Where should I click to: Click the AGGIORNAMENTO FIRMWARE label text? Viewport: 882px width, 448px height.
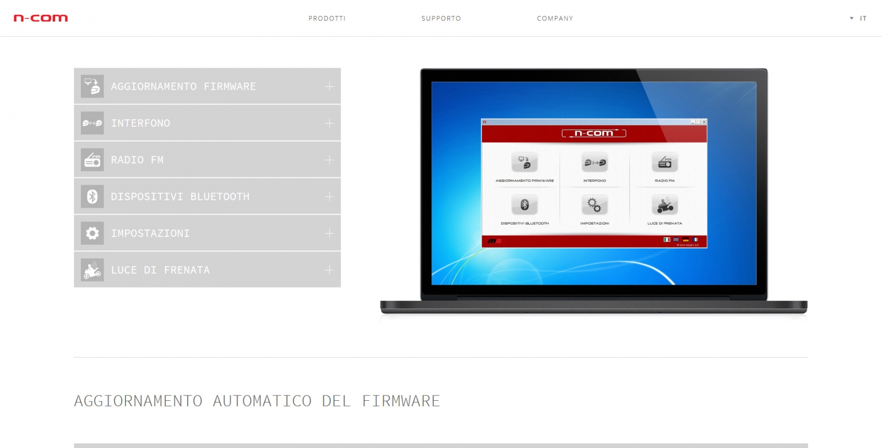click(x=183, y=87)
